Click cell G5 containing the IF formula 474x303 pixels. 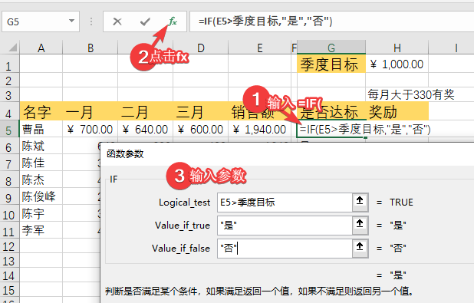point(331,130)
